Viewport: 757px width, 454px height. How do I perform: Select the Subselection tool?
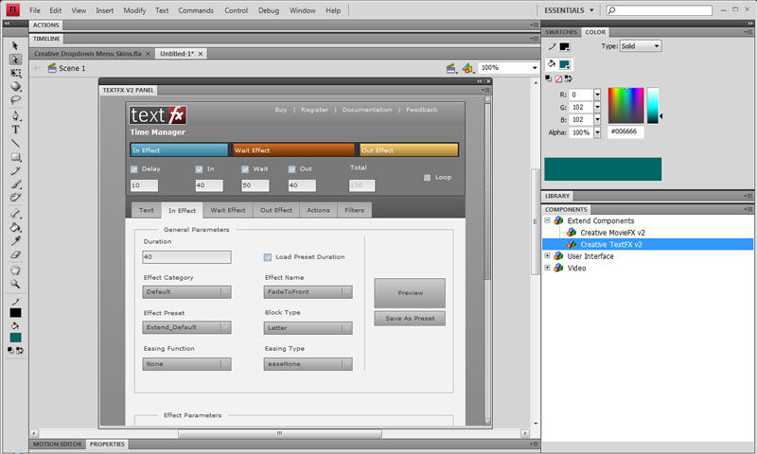(15, 60)
